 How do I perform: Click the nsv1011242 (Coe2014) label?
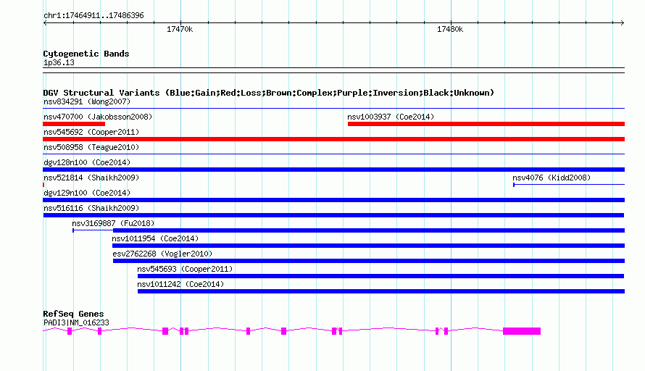[x=180, y=284]
